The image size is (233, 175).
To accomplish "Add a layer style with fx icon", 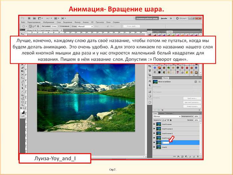I will pyautogui.click(x=178, y=156).
